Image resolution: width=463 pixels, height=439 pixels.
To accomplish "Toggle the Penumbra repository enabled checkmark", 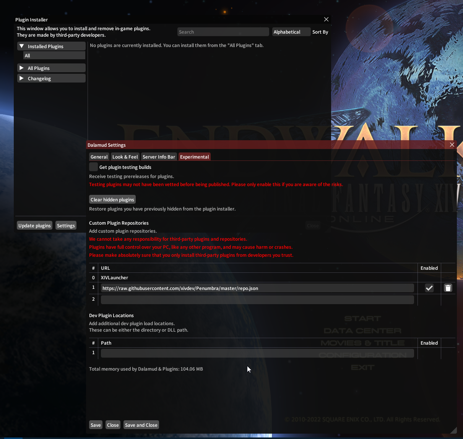I will [x=429, y=288].
